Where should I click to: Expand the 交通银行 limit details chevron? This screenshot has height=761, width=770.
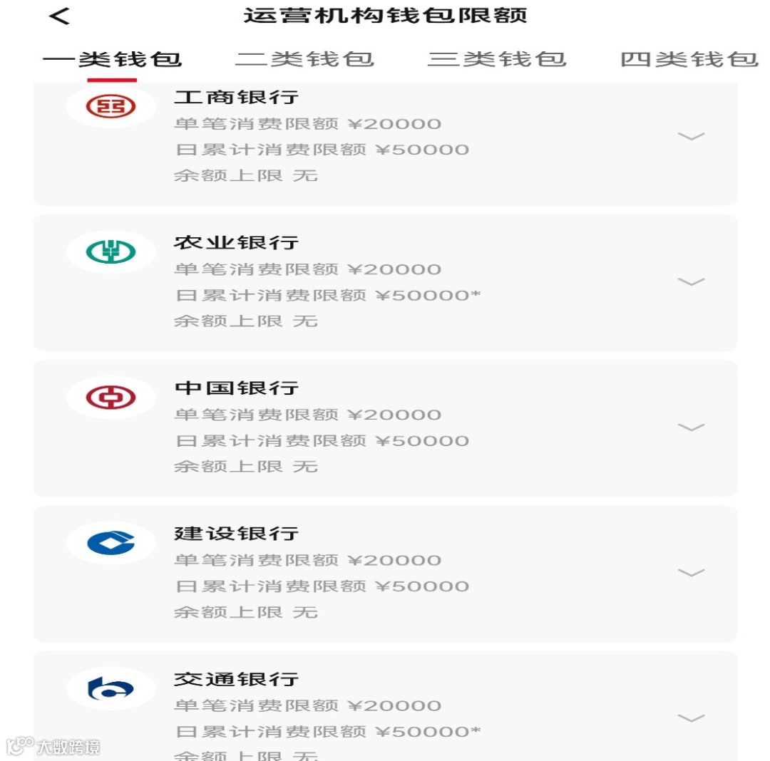pyautogui.click(x=691, y=718)
